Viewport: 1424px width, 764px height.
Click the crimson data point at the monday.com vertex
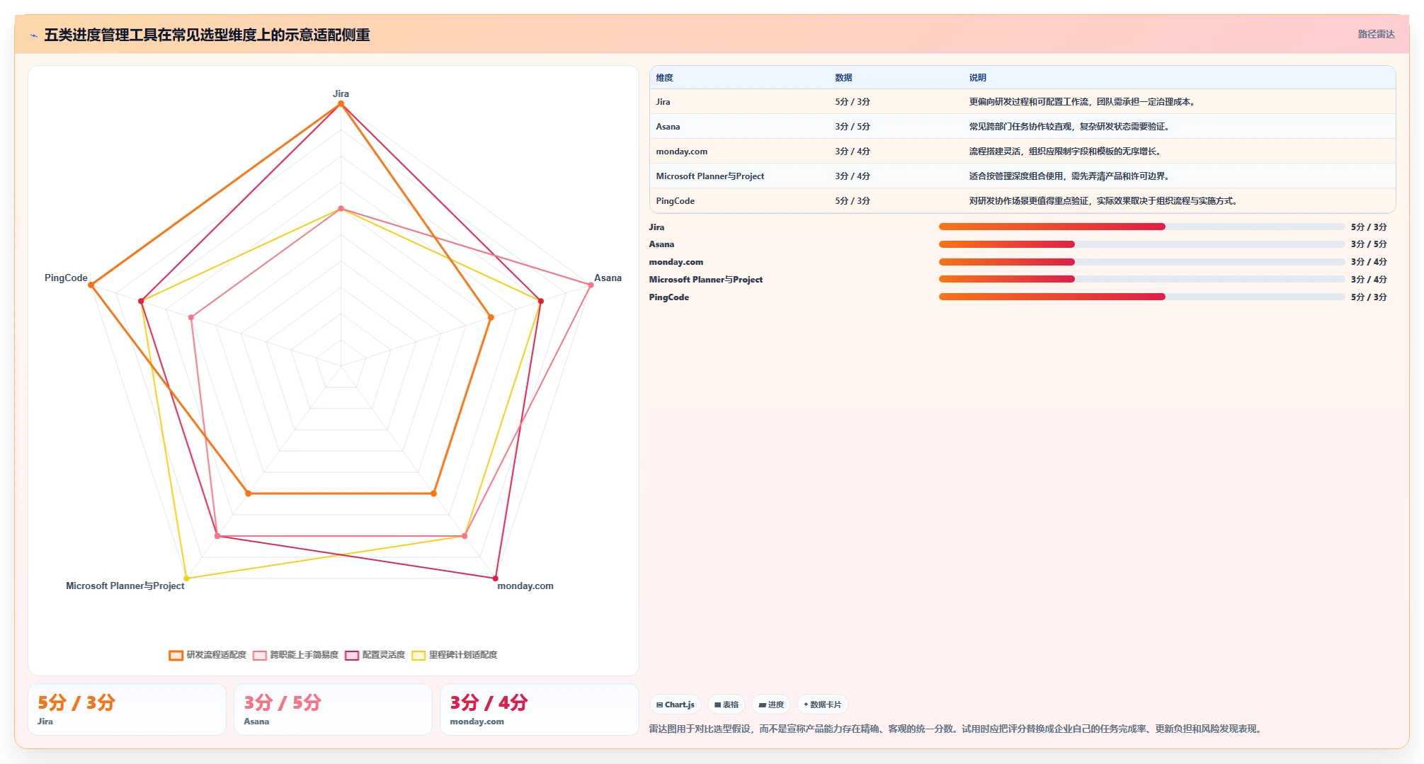point(495,578)
